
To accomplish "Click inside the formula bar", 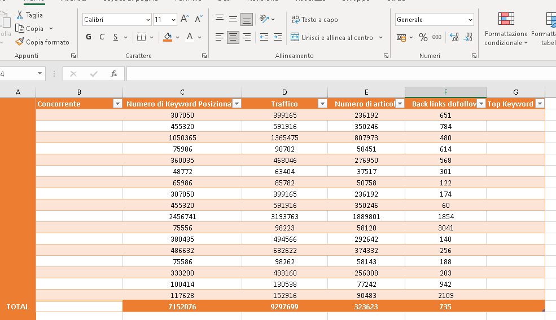I will (341, 74).
